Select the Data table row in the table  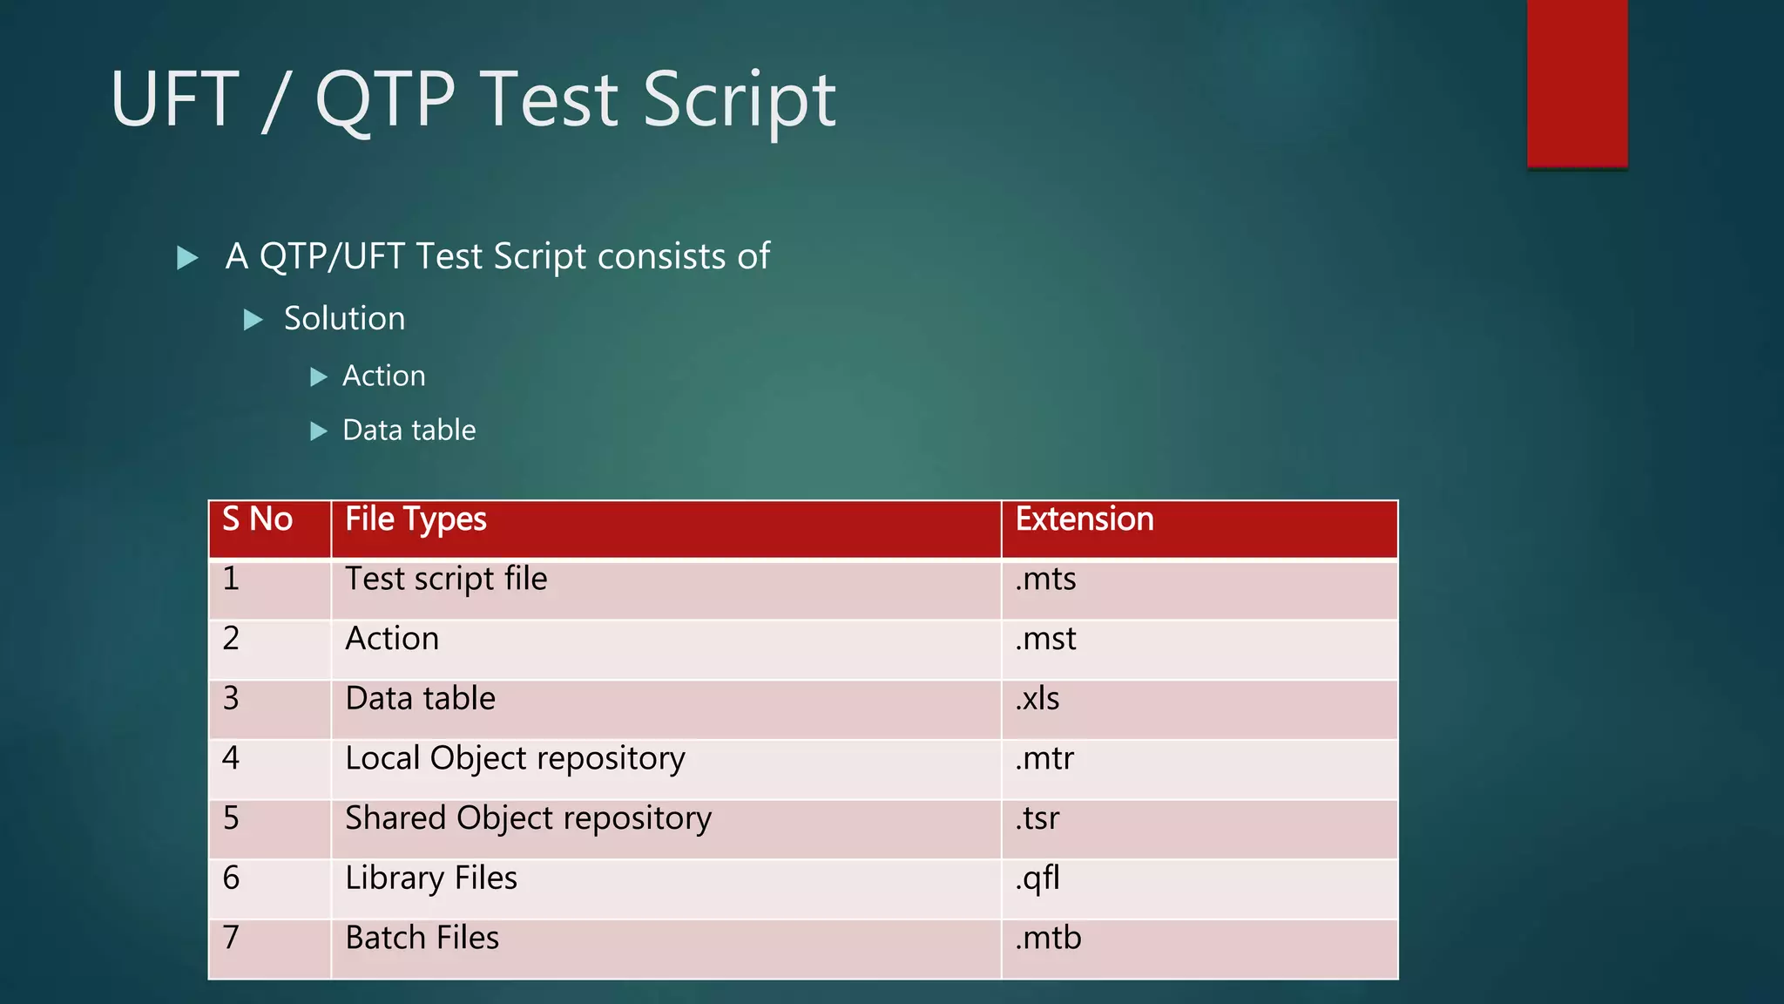[803, 710]
